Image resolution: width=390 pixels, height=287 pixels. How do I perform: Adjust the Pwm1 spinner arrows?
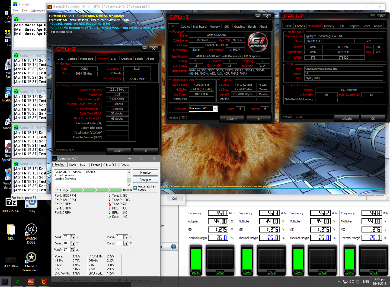point(73,237)
